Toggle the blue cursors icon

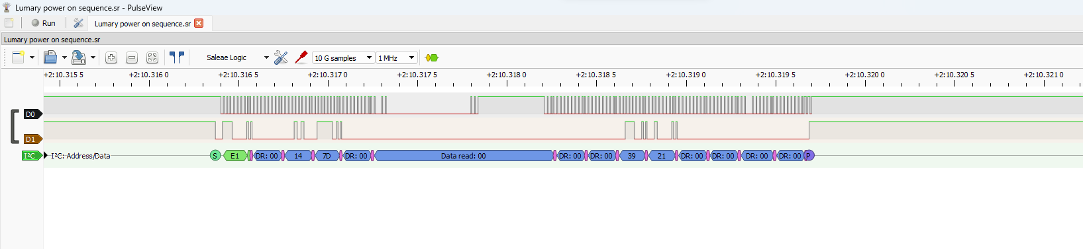coord(177,57)
